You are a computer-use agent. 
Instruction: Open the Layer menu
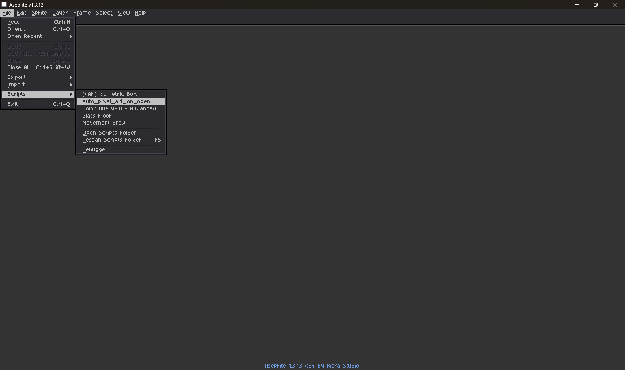pos(60,13)
